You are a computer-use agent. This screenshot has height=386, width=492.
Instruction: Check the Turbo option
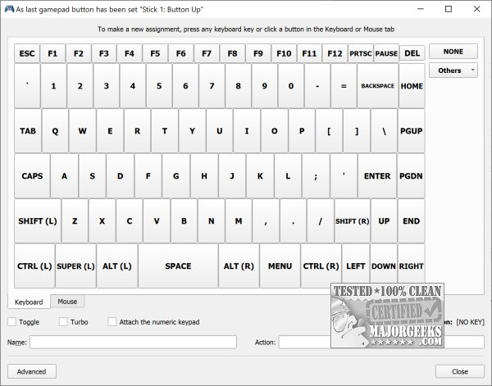[x=61, y=322]
